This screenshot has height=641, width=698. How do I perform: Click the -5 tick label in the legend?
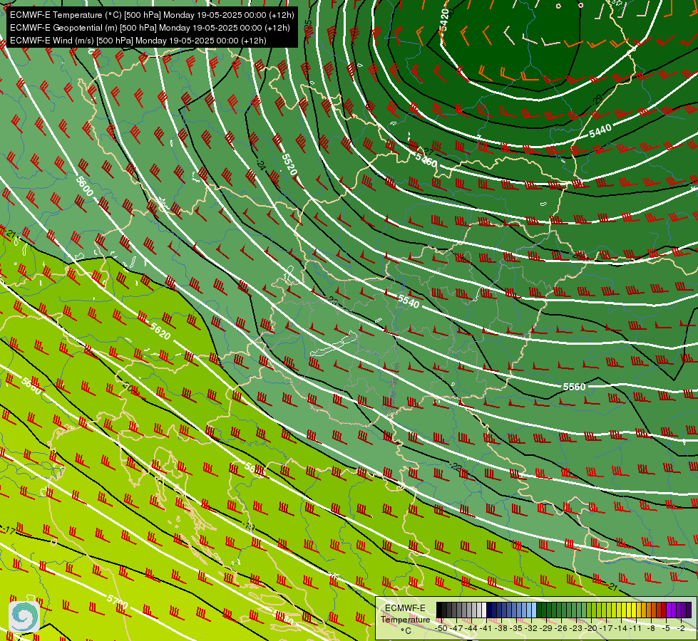[x=667, y=628]
